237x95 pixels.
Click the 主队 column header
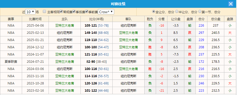65,19
